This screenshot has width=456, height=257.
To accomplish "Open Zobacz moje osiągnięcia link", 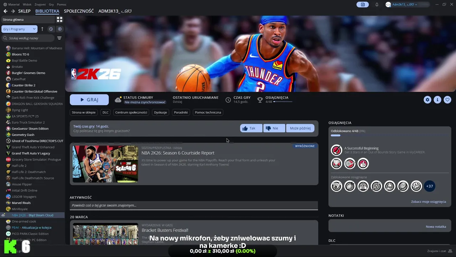I will [429, 202].
